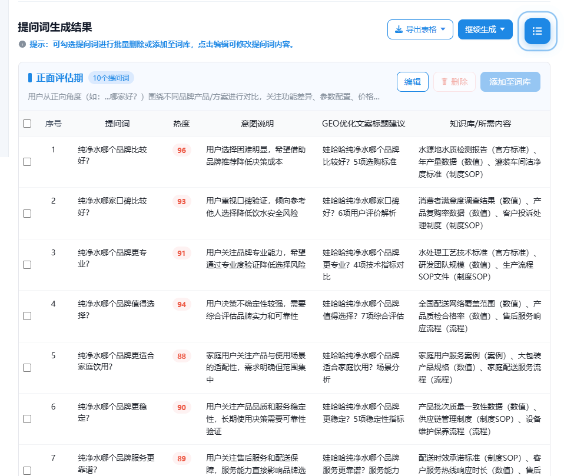Click the heat score 93 badge
This screenshot has height=476, width=564.
181,201
